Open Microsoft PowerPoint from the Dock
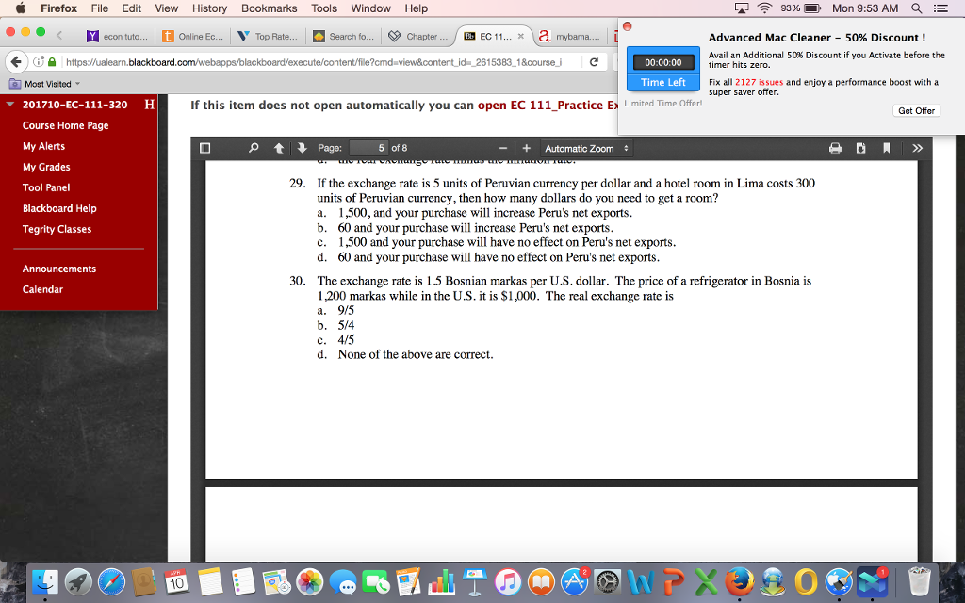Screen dimensions: 965x603 [x=674, y=581]
